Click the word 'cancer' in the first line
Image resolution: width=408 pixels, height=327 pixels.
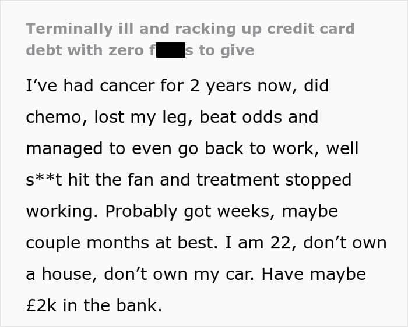click(127, 86)
